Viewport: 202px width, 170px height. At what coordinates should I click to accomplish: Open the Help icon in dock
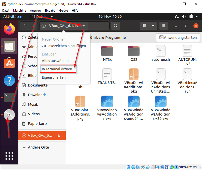pyautogui.click(x=9, y=80)
